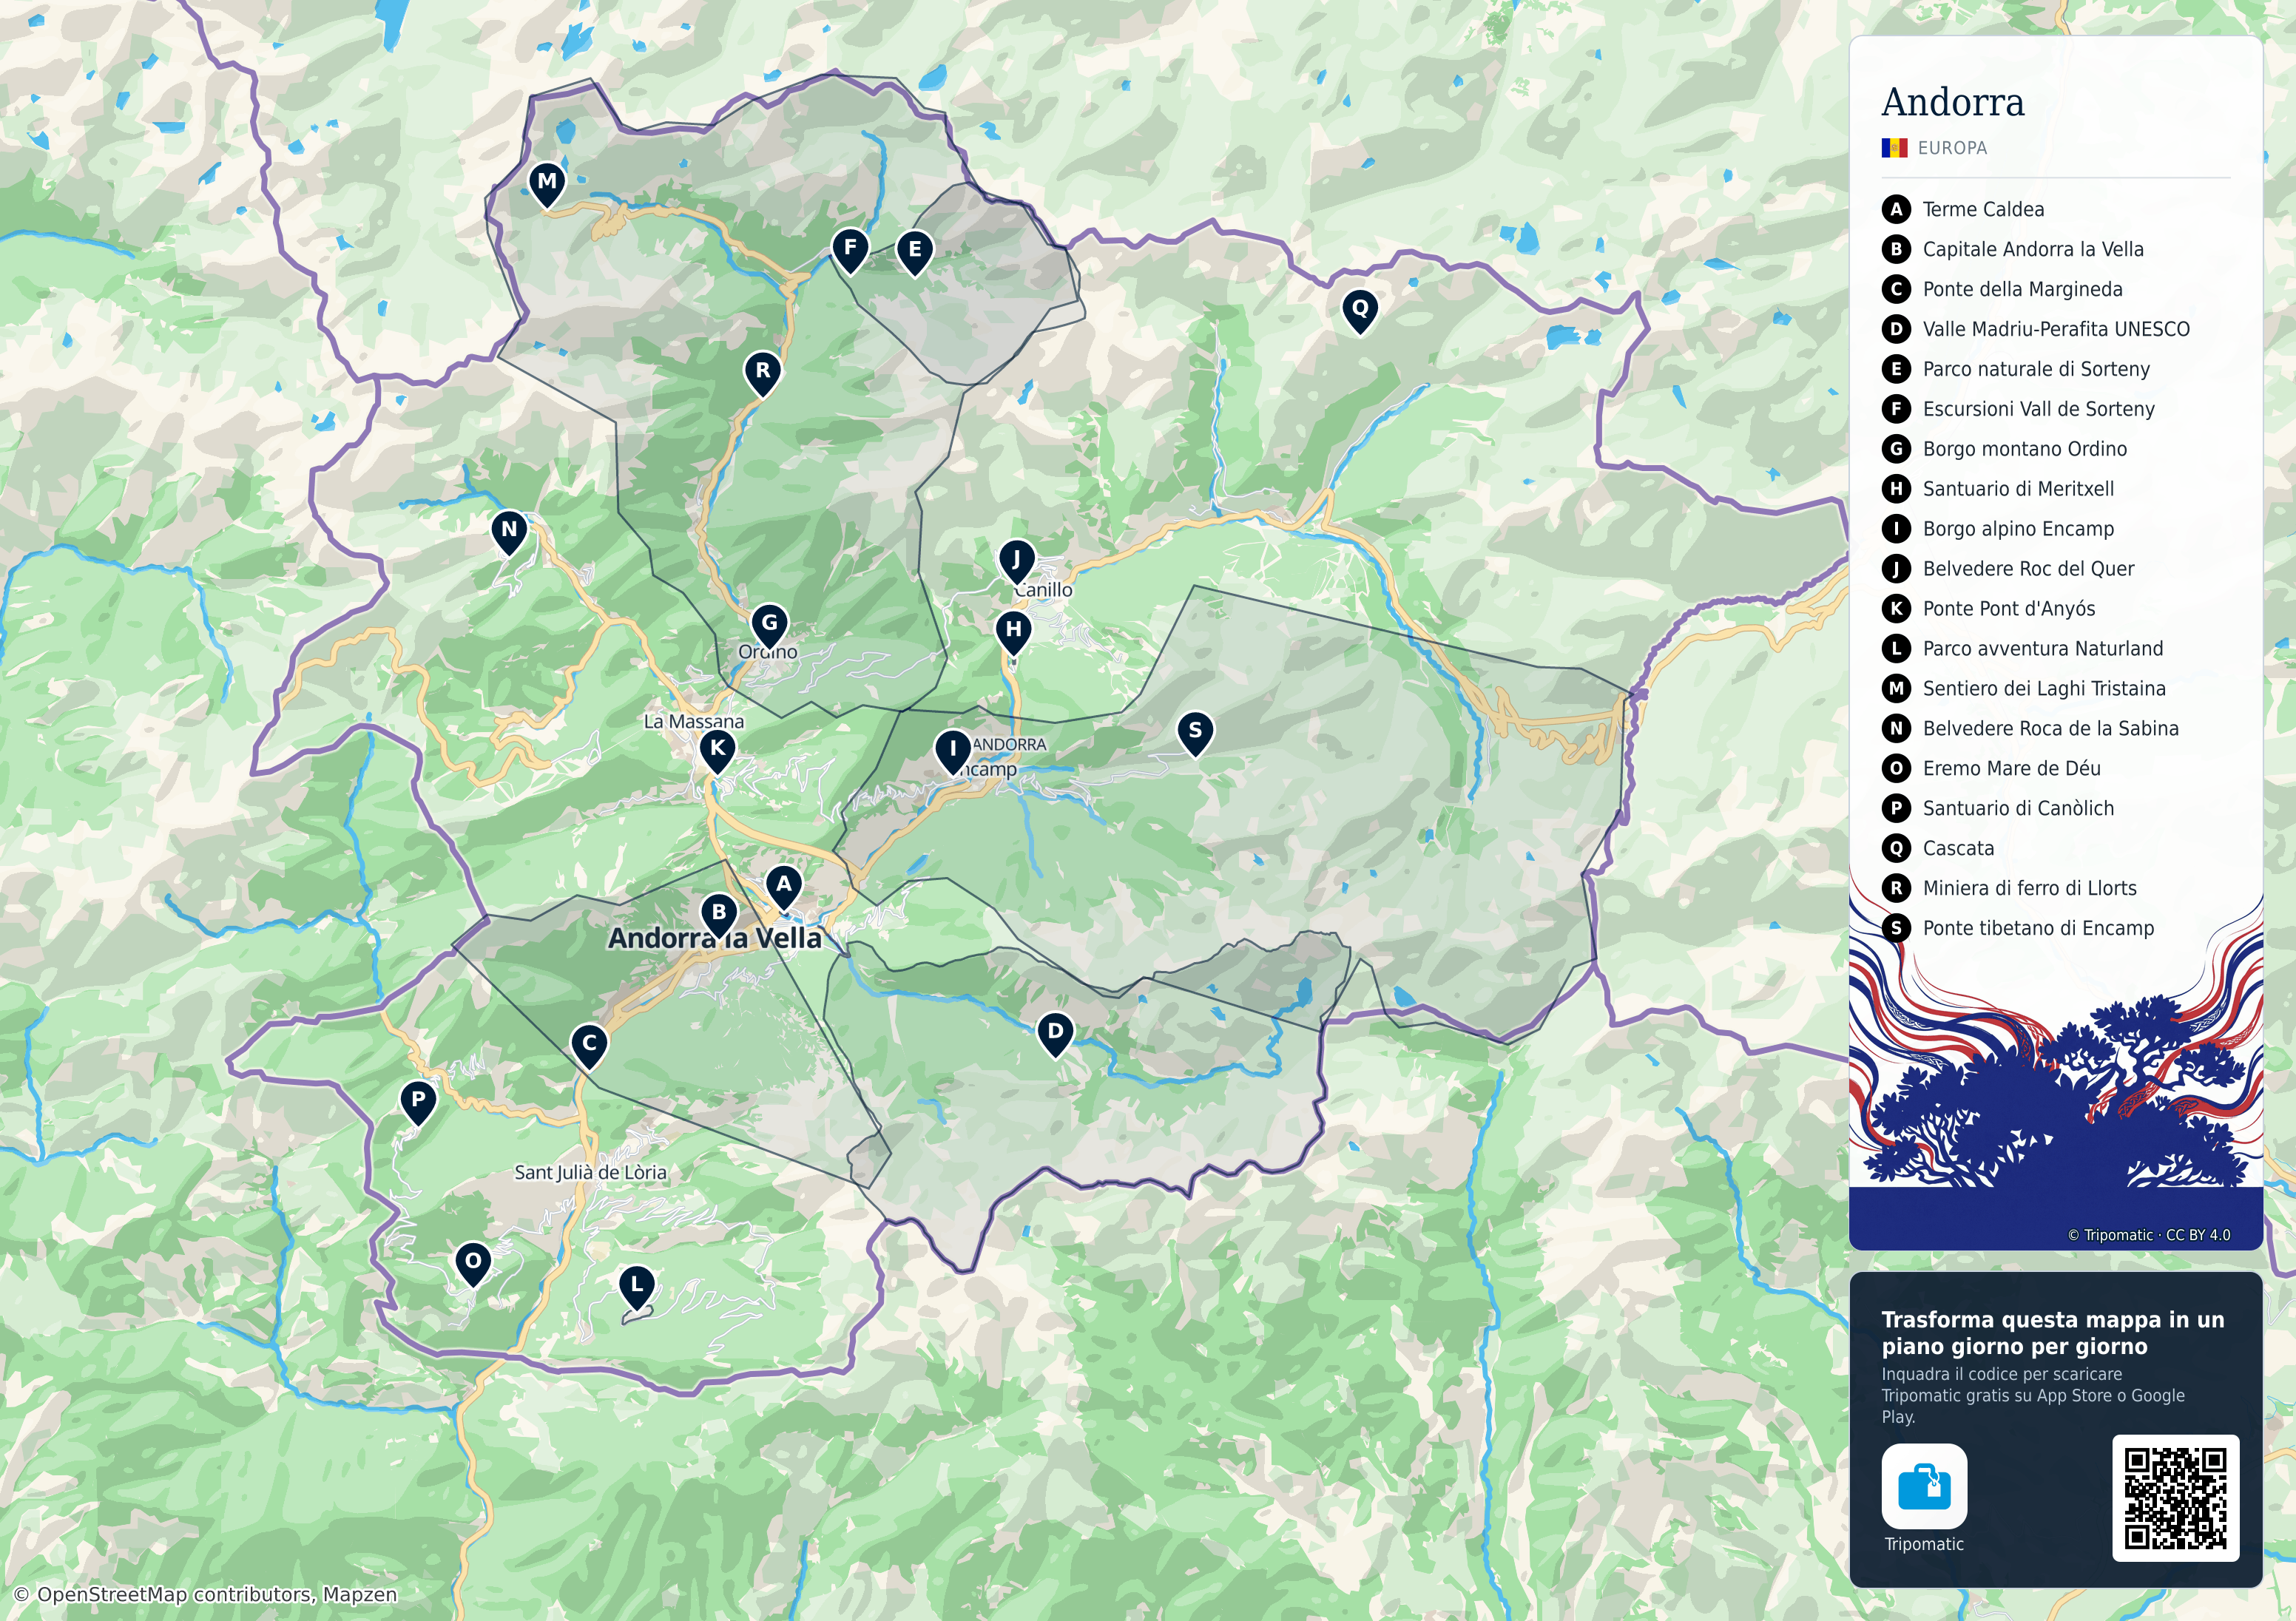Click legend item Belvedere Roc del Quer

2008,569
